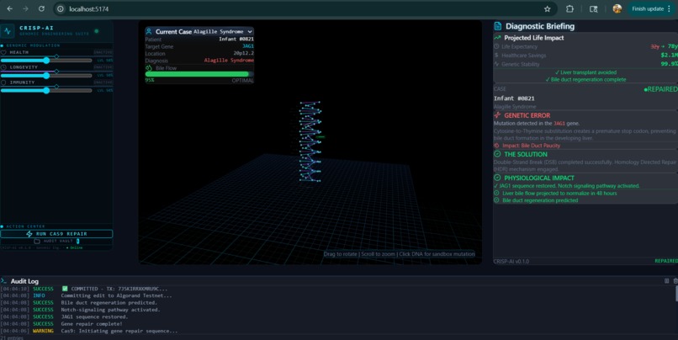Open the browser three-dot menu beside Finish update
Image resolution: width=678 pixels, height=340 pixels.
point(669,8)
